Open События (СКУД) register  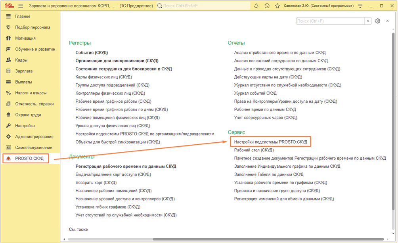click(92, 53)
